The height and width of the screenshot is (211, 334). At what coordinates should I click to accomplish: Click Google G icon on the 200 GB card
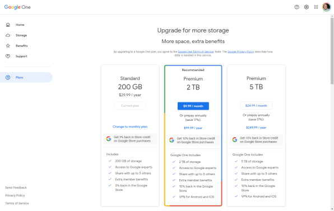click(109, 139)
